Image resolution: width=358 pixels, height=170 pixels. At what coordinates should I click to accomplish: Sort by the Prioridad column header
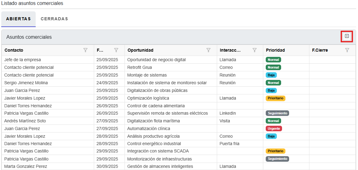pos(275,50)
